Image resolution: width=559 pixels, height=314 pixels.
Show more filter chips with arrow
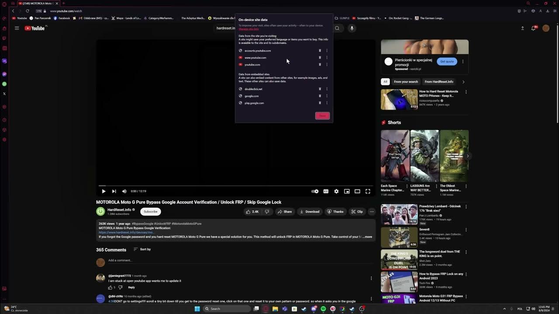[x=463, y=82]
